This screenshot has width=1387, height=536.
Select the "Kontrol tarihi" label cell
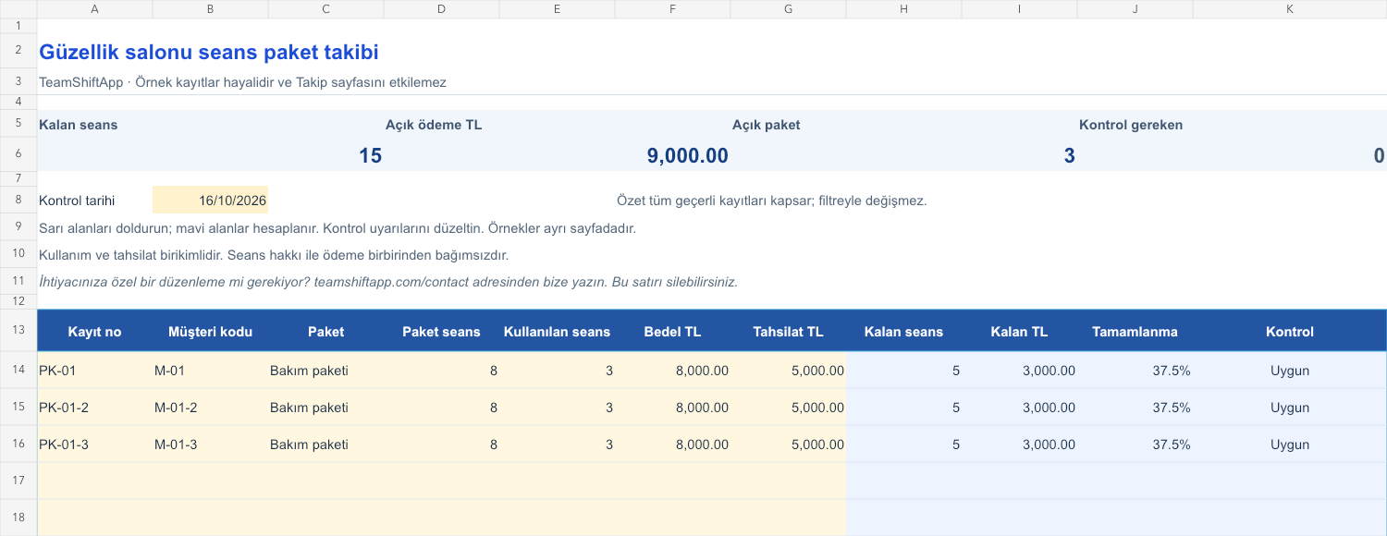[x=95, y=201]
